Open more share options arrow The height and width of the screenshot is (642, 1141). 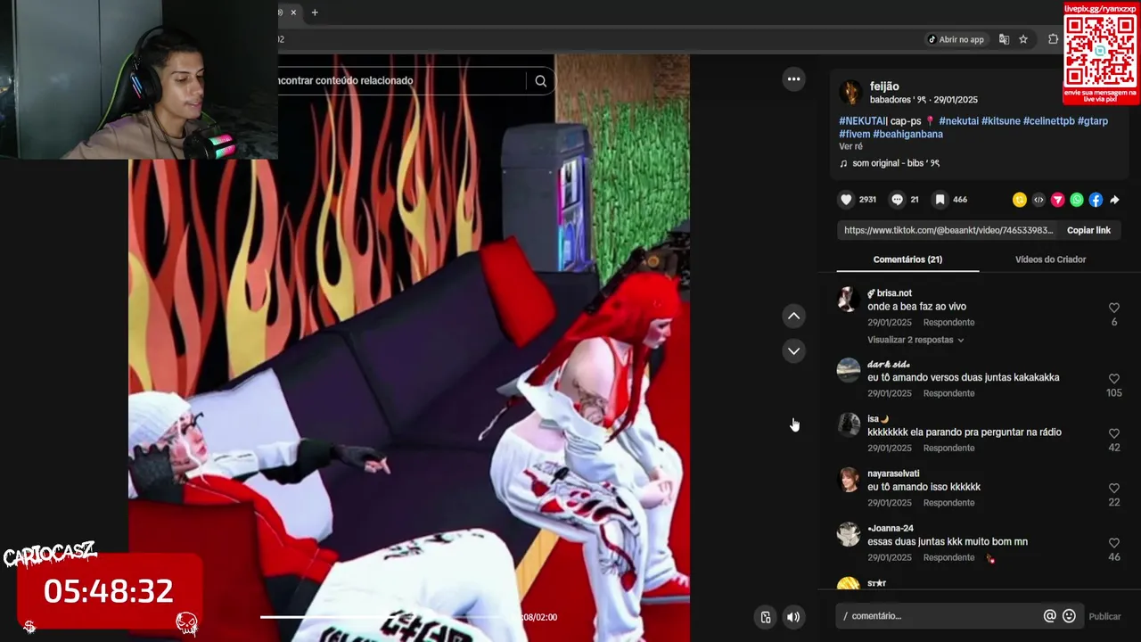click(x=1114, y=200)
